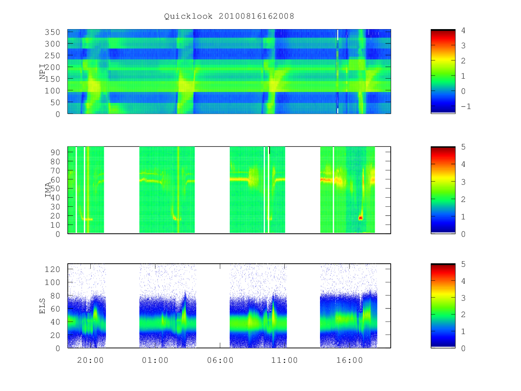Click the 4 label on NPI colorbar
The width and height of the screenshot is (521, 391).
(x=463, y=30)
